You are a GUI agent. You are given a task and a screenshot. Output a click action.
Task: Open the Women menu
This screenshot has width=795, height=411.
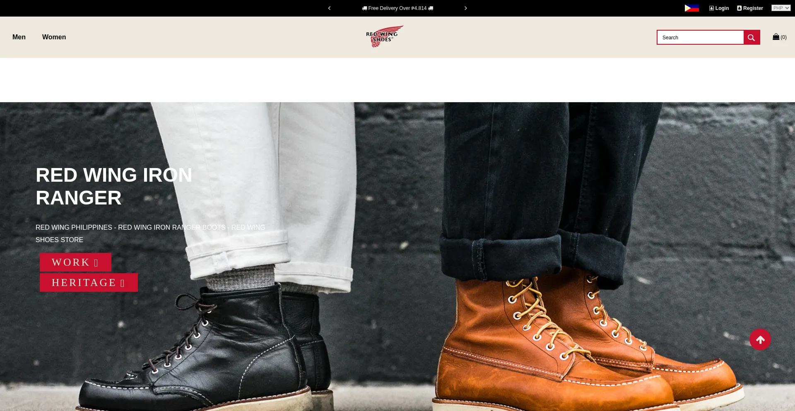[x=54, y=37]
